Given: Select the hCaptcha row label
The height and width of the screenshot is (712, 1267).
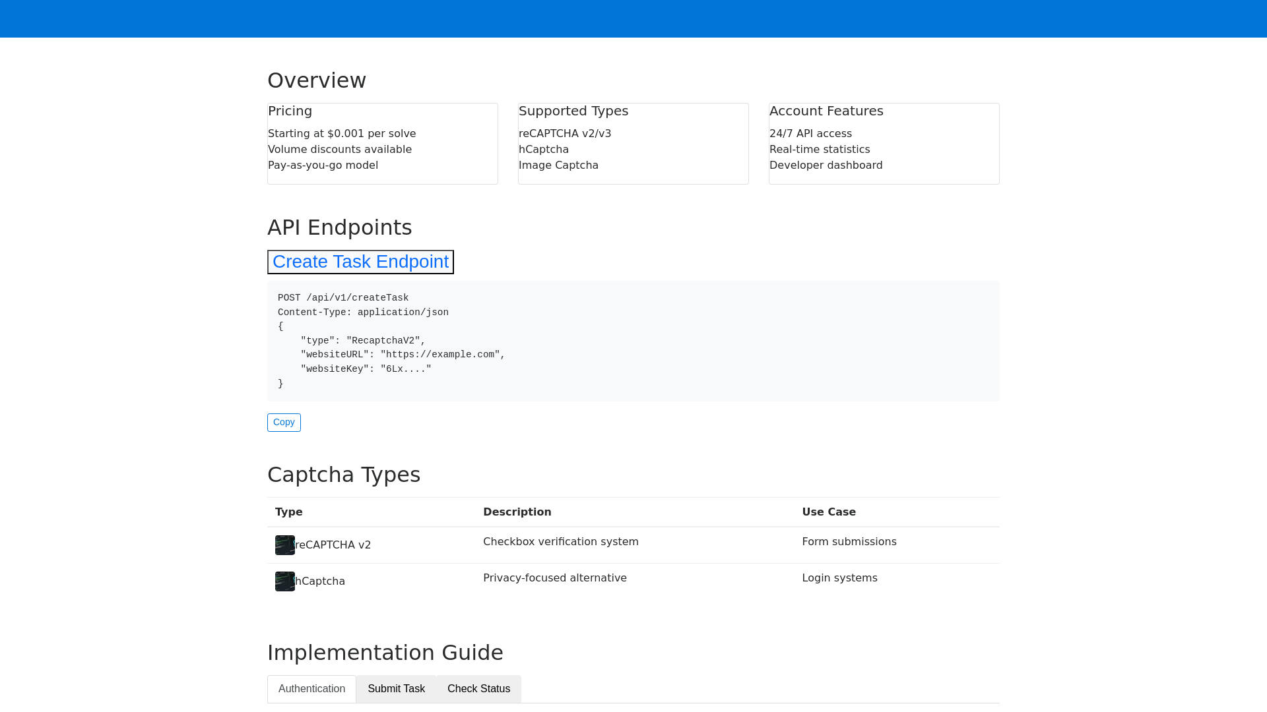Looking at the screenshot, I should tap(320, 581).
